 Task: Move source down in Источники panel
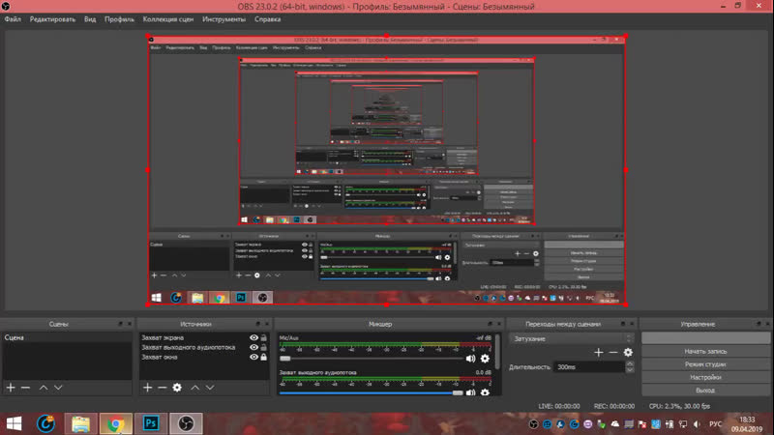(210, 388)
